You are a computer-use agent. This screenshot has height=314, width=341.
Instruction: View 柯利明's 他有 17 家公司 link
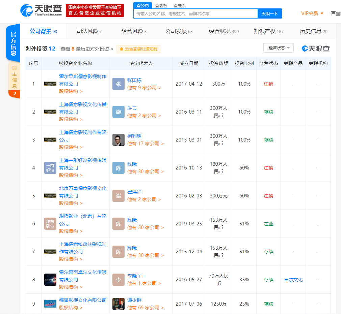(145, 144)
